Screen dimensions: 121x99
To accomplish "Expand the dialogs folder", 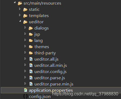I will coord(25,28).
